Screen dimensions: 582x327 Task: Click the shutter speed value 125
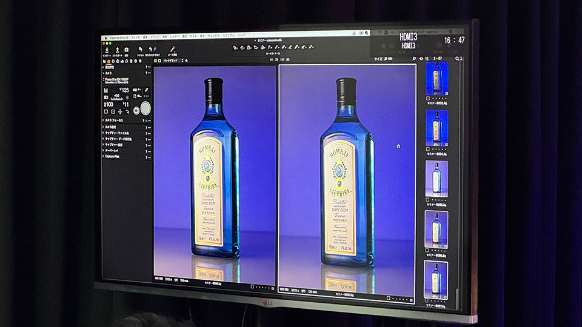124,90
